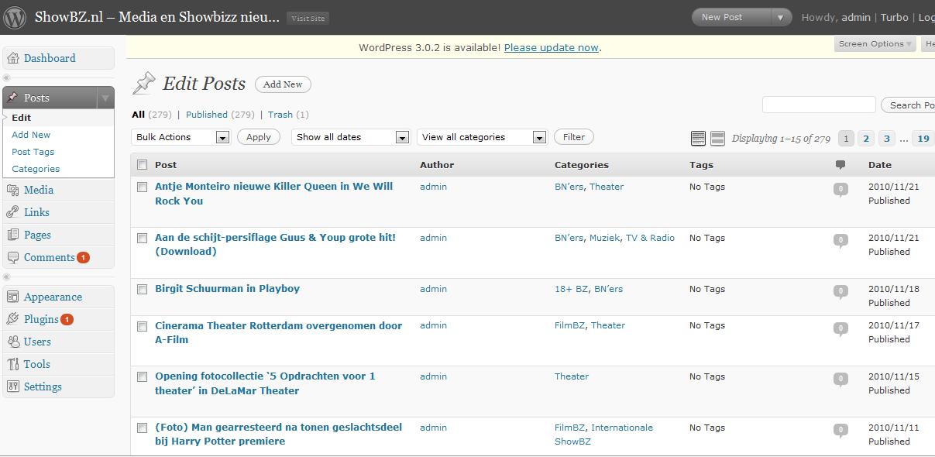The width and height of the screenshot is (935, 457).
Task: Click the Appearance icon in sidebar
Action: pyautogui.click(x=13, y=297)
